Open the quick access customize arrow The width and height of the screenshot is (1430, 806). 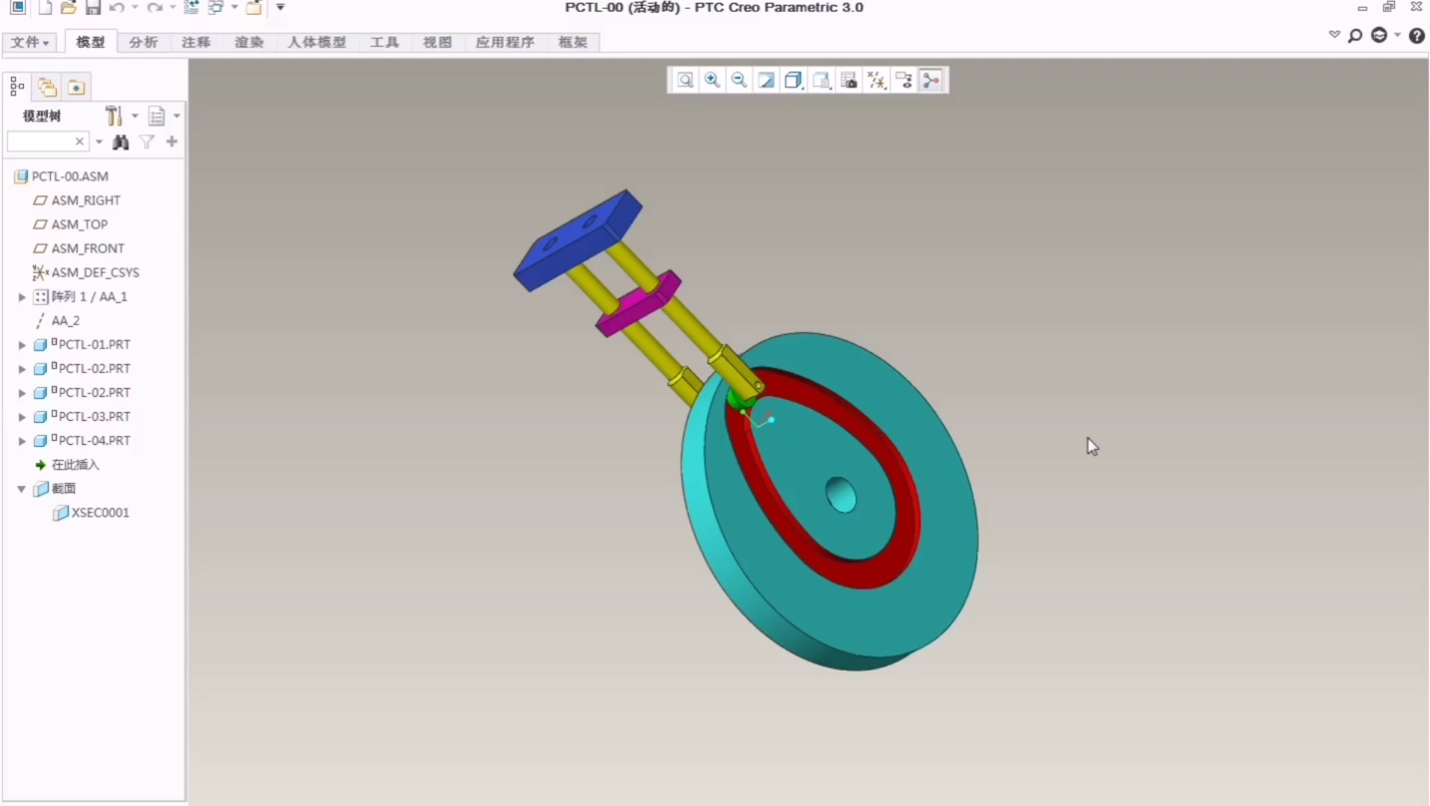(x=281, y=7)
